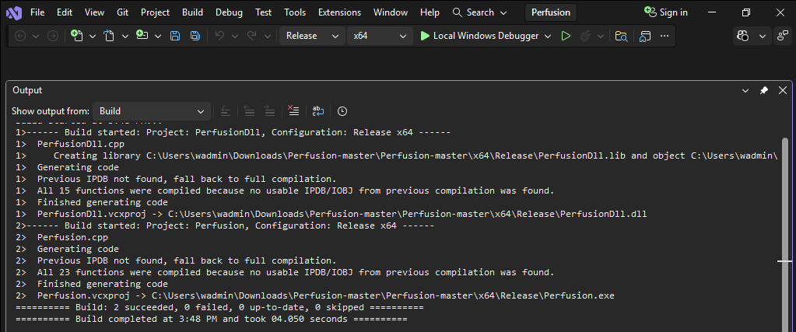Open the Edit menu
Screen dimensions: 796x332
click(65, 12)
